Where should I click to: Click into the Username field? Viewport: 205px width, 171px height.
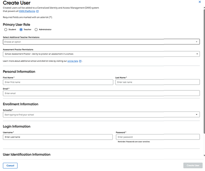[x=58, y=137]
